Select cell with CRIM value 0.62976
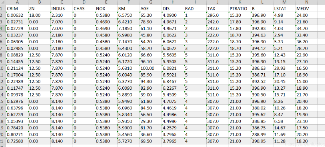The image size is (325, 147). tap(17, 101)
